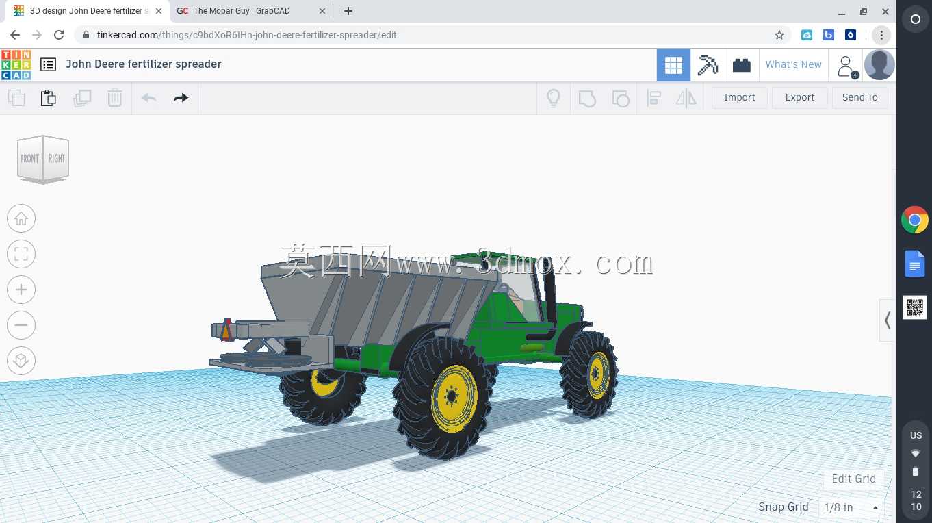Click the Export button
The width and height of the screenshot is (932, 523).
point(800,97)
